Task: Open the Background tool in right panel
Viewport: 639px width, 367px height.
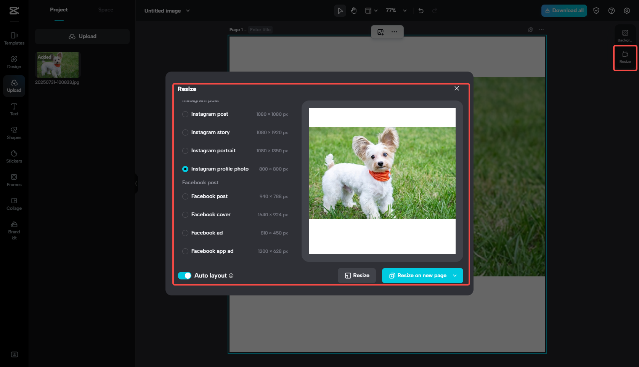Action: [625, 35]
